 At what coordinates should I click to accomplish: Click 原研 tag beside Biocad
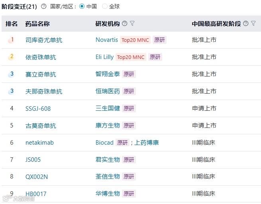click(122, 143)
